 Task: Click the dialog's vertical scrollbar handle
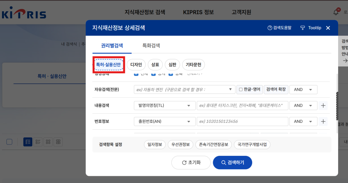tap(337, 106)
